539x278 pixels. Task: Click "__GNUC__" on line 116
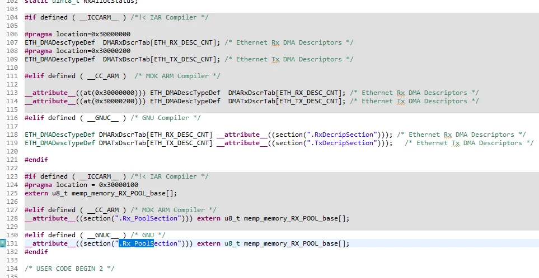(x=103, y=118)
